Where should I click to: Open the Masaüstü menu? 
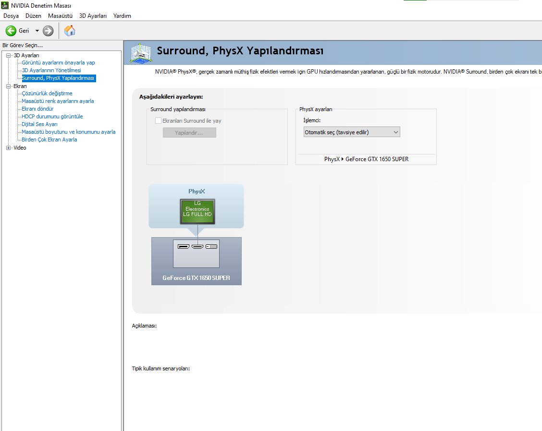pyautogui.click(x=60, y=16)
